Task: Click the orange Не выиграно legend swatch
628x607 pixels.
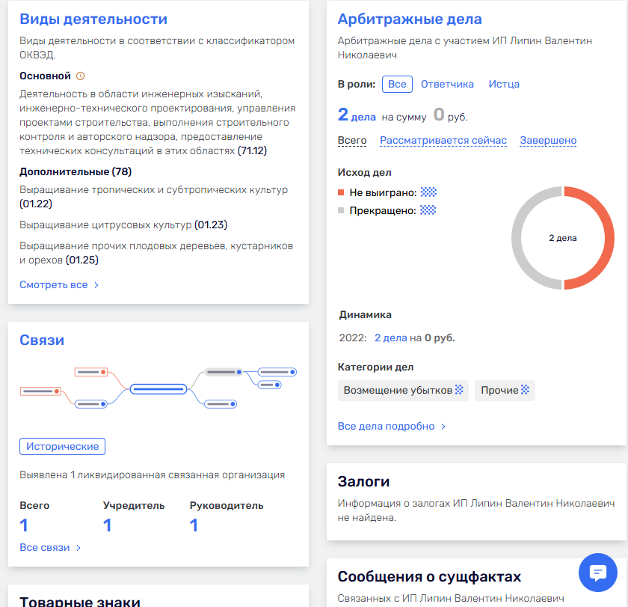Action: pos(341,192)
